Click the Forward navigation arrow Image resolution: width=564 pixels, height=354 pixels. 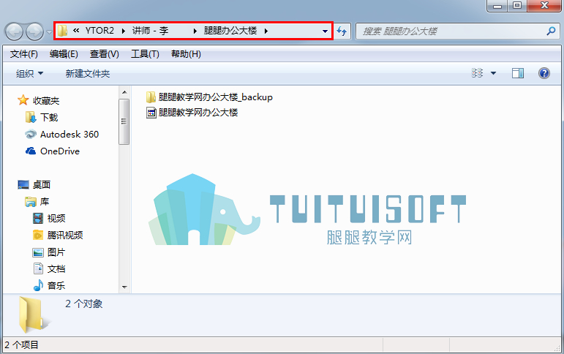tap(35, 31)
